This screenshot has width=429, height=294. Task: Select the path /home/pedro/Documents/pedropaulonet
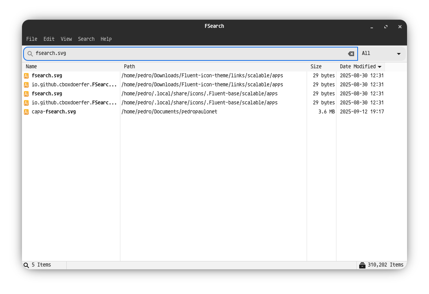click(x=169, y=112)
